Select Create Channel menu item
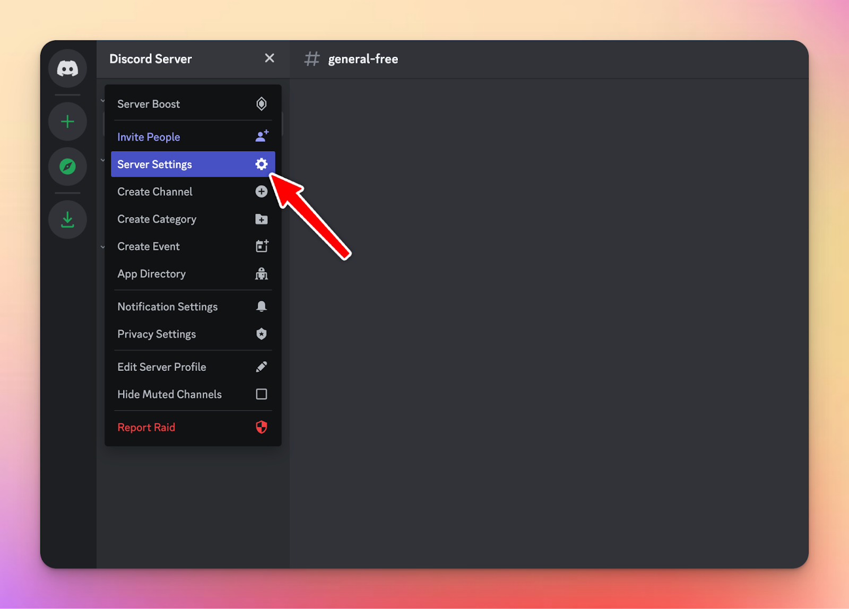Screen dimensions: 849x609 193,192
